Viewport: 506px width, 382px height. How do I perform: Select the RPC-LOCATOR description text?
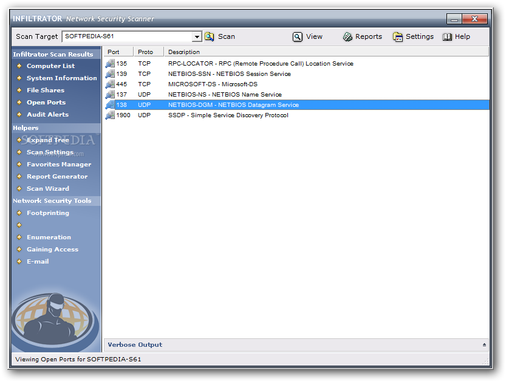point(261,64)
